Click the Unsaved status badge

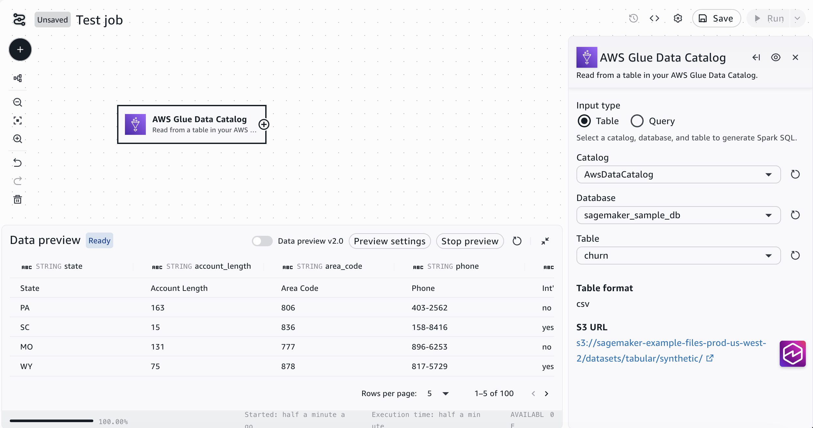point(53,20)
